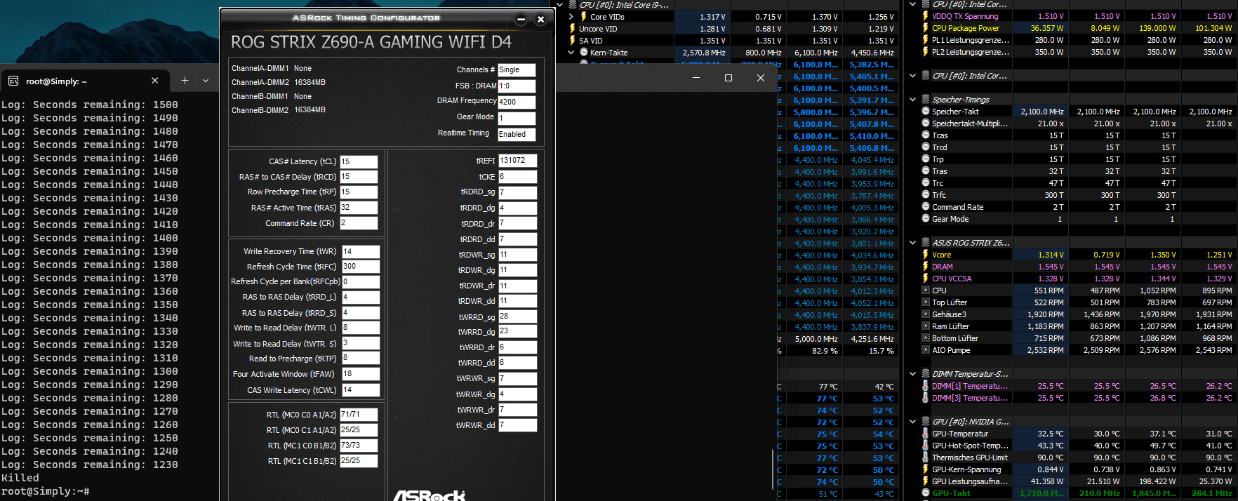The width and height of the screenshot is (1238, 501).
Task: Click the lightning icon beside DRAM voltage
Action: click(925, 267)
